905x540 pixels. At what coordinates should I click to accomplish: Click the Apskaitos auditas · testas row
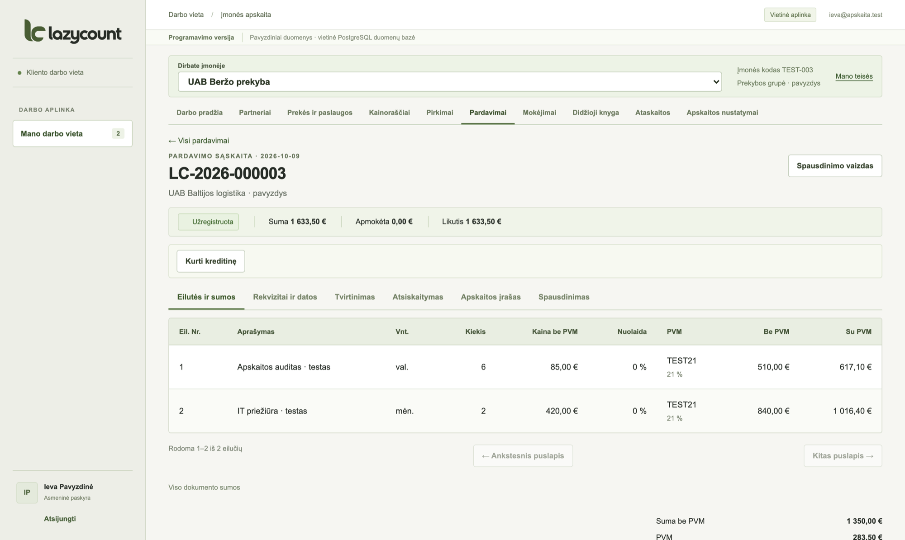pyautogui.click(x=525, y=367)
